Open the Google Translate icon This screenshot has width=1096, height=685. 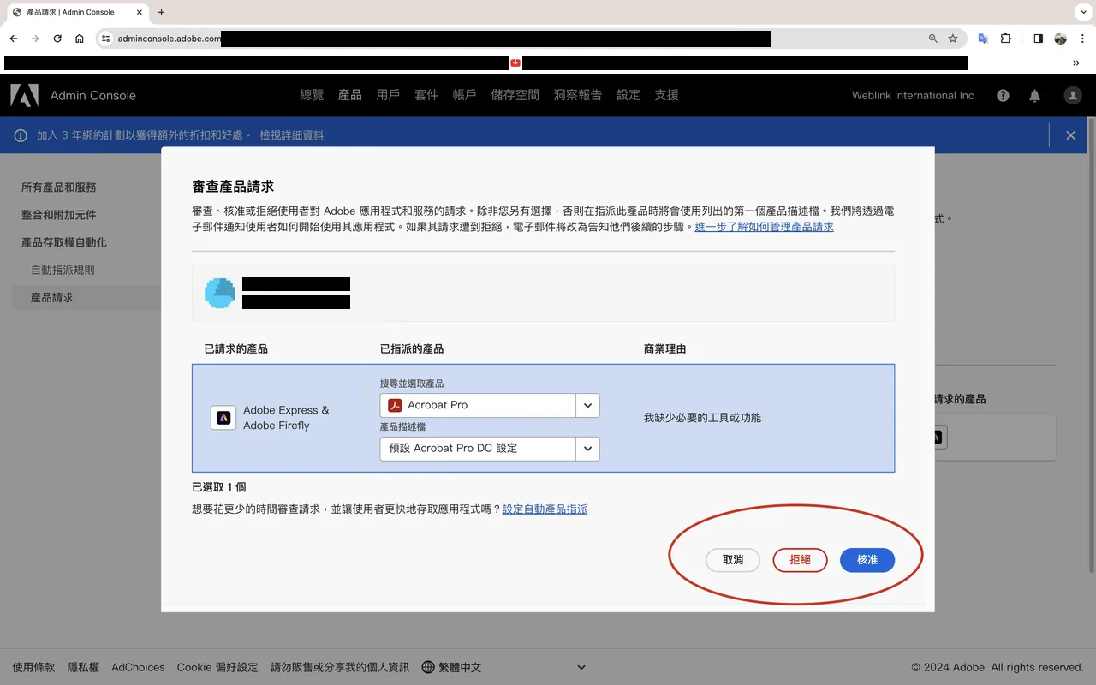[x=983, y=39]
